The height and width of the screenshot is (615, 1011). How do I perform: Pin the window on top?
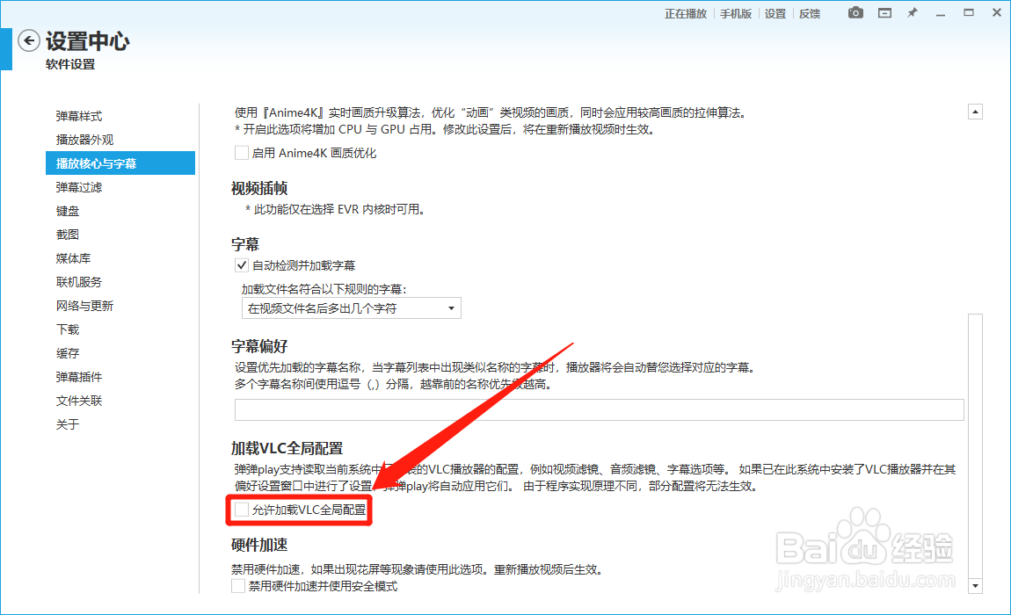click(x=913, y=13)
